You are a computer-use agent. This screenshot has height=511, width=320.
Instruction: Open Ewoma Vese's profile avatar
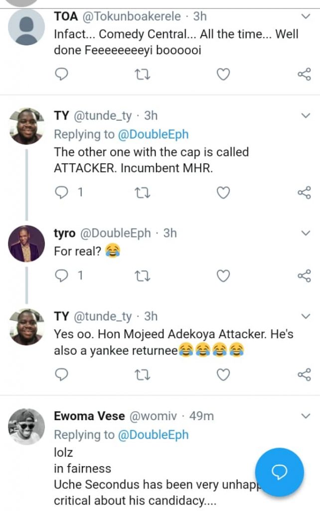click(x=27, y=427)
